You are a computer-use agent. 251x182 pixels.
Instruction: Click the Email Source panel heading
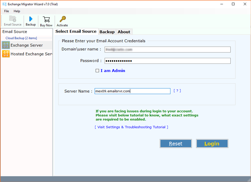15,31
